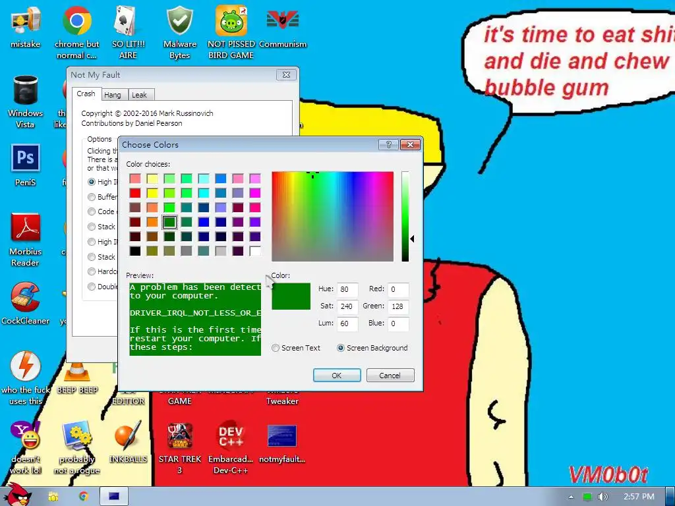Switch to the Hang tab

[x=113, y=95]
